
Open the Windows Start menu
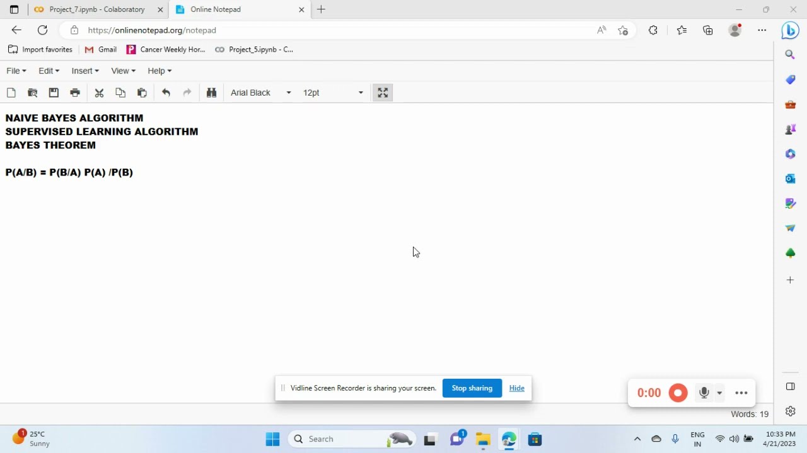click(x=272, y=439)
